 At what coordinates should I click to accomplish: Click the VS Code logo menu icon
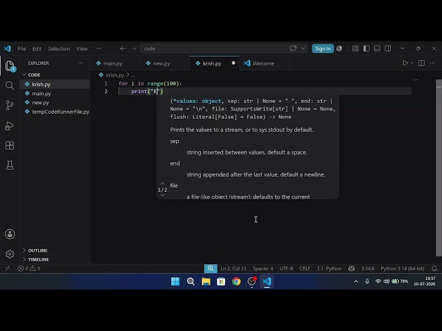pos(8,48)
